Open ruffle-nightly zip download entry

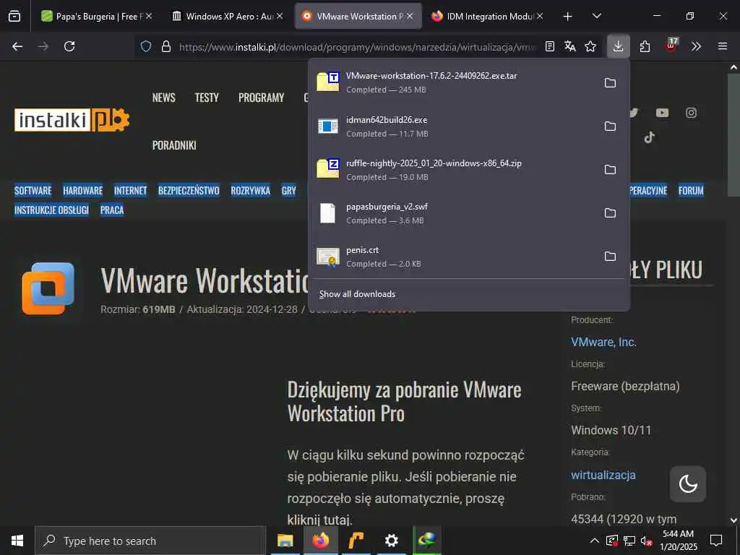point(453,169)
